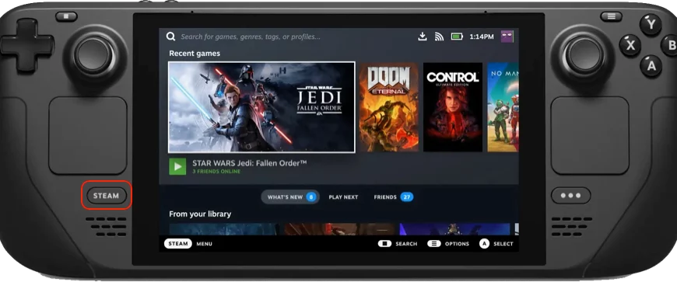Select Star Wars Jedi Fallen Order banner

click(x=261, y=107)
